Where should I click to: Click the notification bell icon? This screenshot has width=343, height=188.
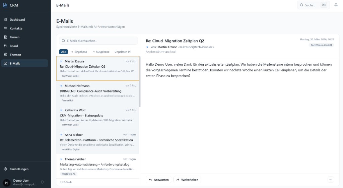pos(336,5)
